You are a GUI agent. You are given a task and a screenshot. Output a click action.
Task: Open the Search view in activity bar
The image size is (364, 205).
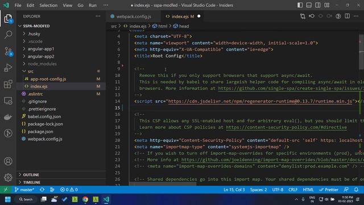(8, 35)
